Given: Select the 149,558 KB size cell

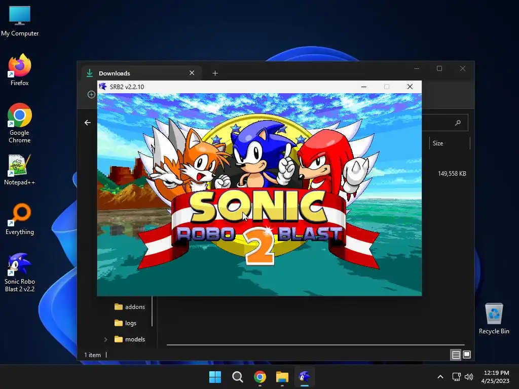Looking at the screenshot, I should pos(452,174).
